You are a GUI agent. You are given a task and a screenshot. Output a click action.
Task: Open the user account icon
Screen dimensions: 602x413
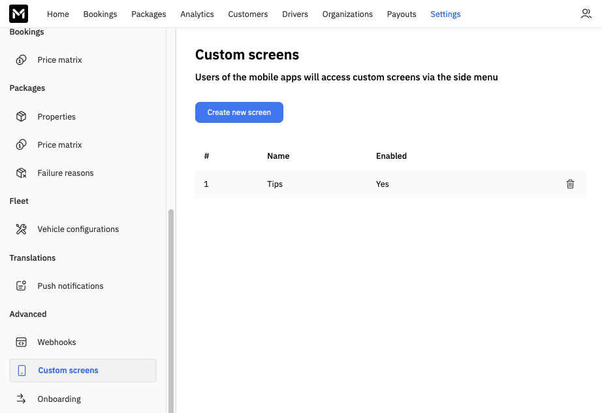tap(586, 14)
